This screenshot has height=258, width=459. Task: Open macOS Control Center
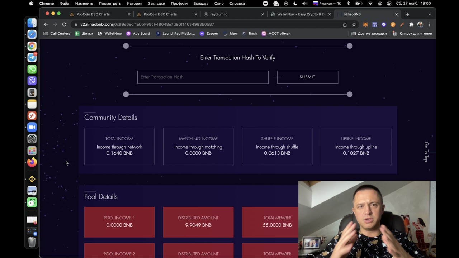[389, 3]
